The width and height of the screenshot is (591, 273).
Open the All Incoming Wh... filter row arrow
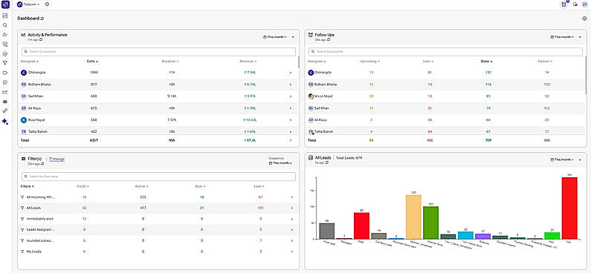[x=291, y=197]
